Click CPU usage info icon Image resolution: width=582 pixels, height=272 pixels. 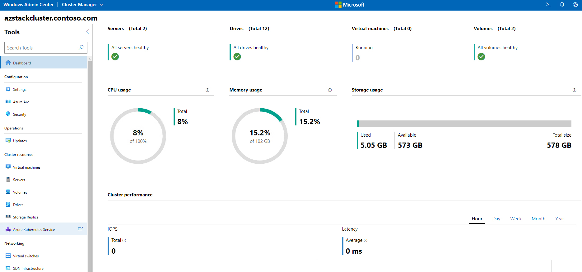pyautogui.click(x=207, y=90)
